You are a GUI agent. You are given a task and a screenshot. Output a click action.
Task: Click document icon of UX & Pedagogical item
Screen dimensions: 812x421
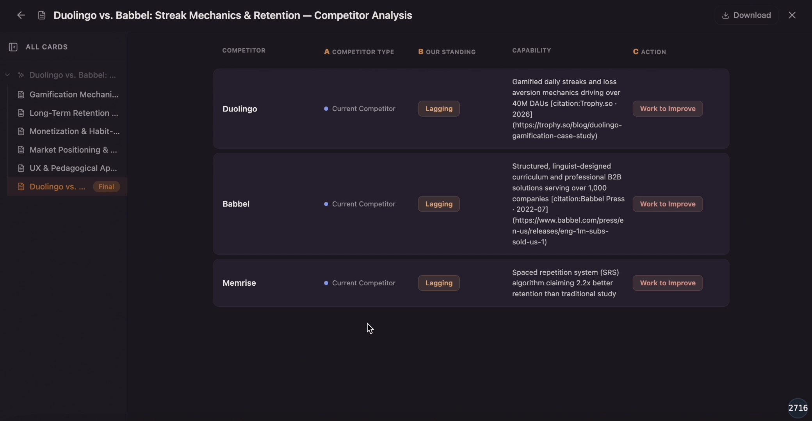[x=21, y=168]
